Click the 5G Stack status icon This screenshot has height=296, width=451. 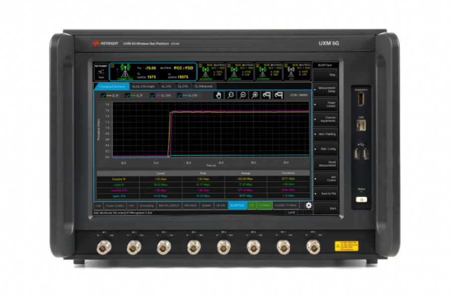point(101,72)
